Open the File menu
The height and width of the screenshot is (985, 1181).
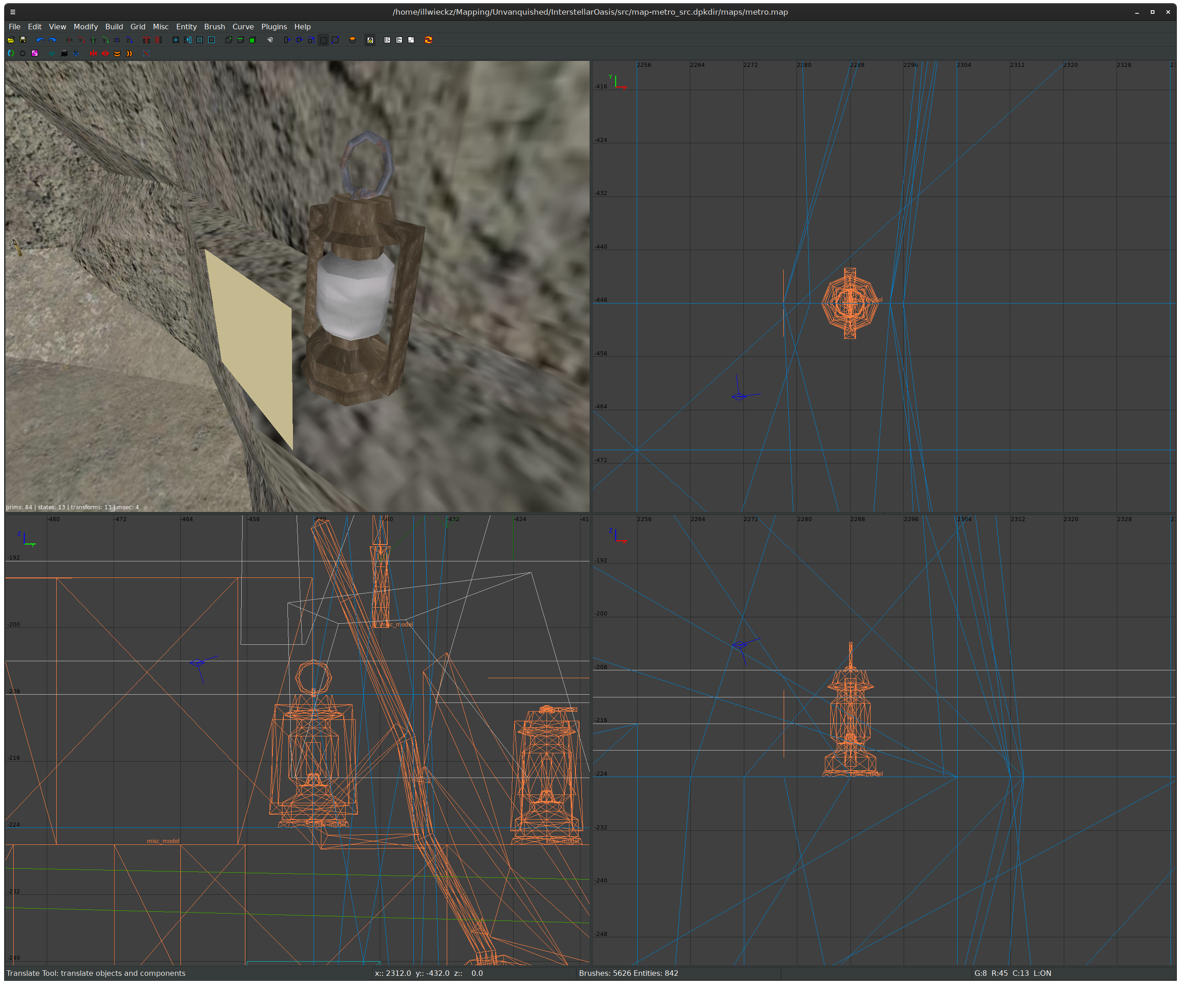pyautogui.click(x=15, y=27)
